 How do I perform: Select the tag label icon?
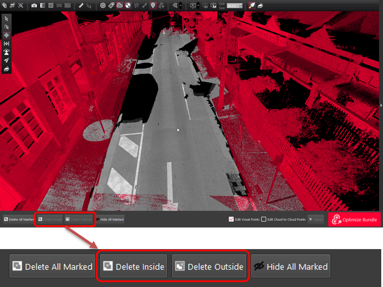pos(111,5)
